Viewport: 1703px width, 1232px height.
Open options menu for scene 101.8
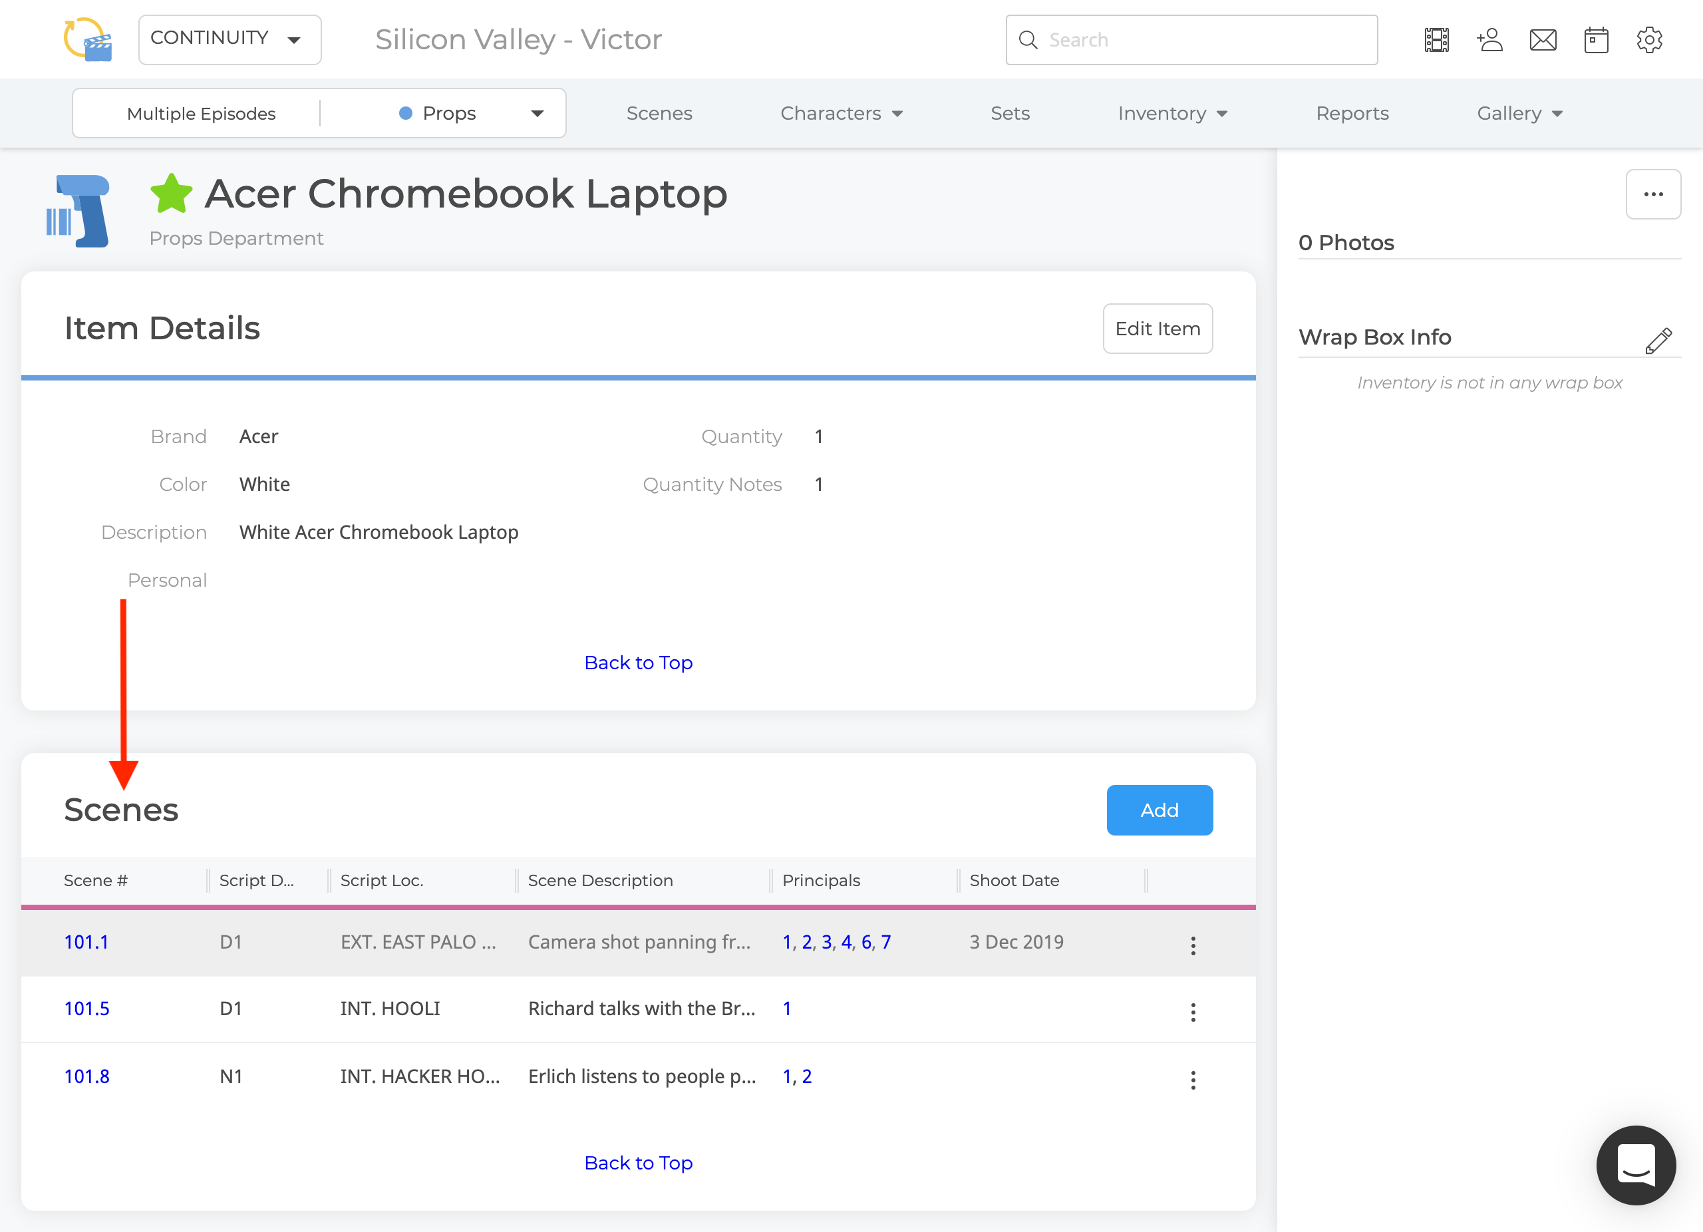1193,1080
